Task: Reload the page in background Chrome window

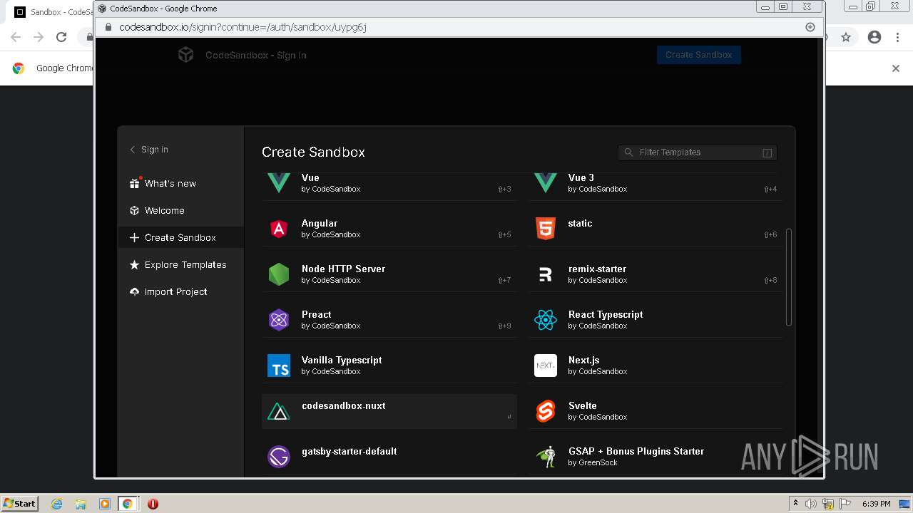Action: (61, 37)
